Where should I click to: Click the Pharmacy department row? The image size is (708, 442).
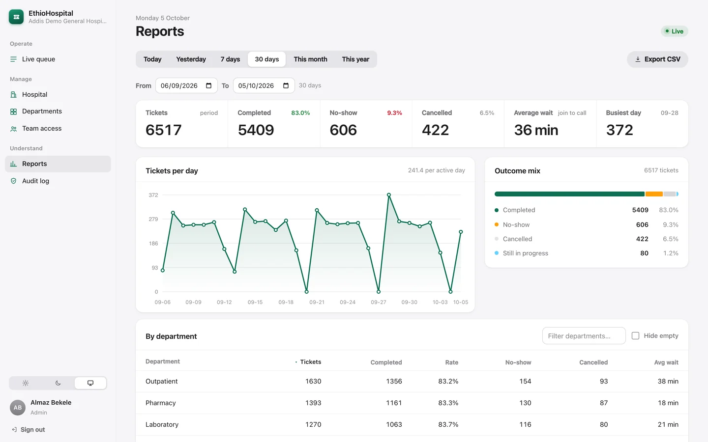click(412, 403)
